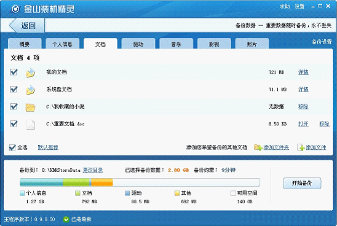Viewport: 337px width, 226px height.
Task: Click the 驱动 legend color swatch
Action: (x=127, y=193)
